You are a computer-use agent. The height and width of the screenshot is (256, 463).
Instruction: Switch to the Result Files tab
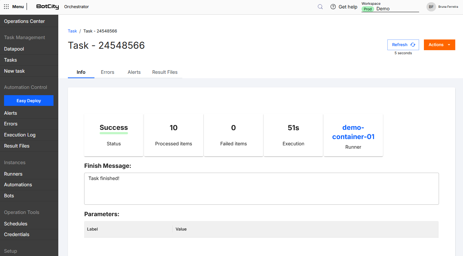[x=165, y=72]
